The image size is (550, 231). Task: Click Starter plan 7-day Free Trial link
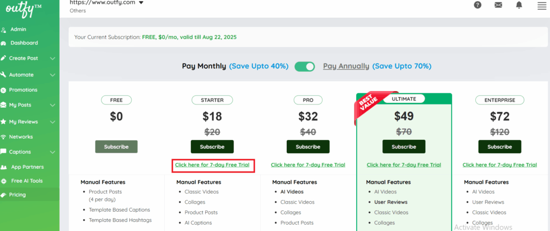(x=212, y=165)
